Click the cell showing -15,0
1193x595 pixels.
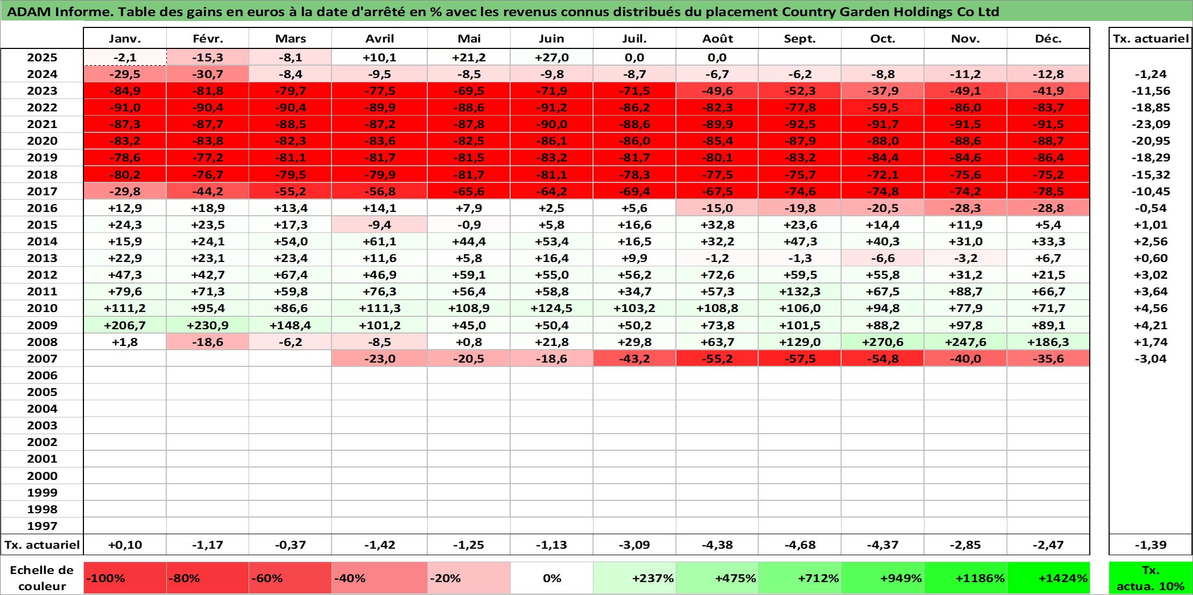pos(717,208)
